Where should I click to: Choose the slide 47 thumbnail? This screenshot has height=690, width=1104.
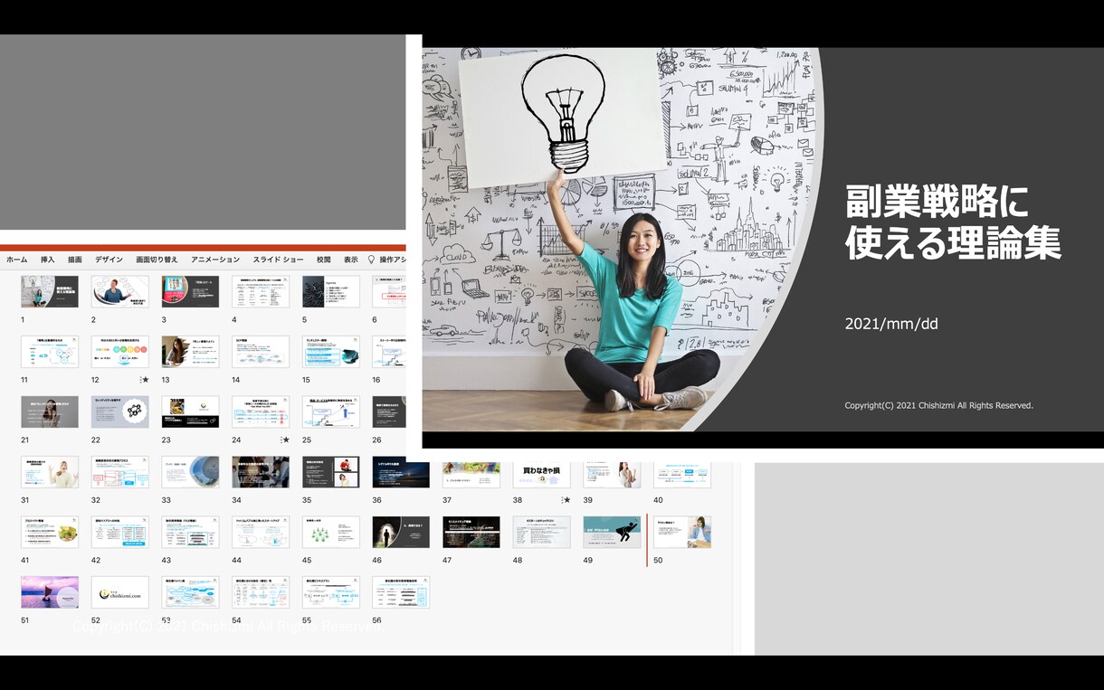[471, 532]
